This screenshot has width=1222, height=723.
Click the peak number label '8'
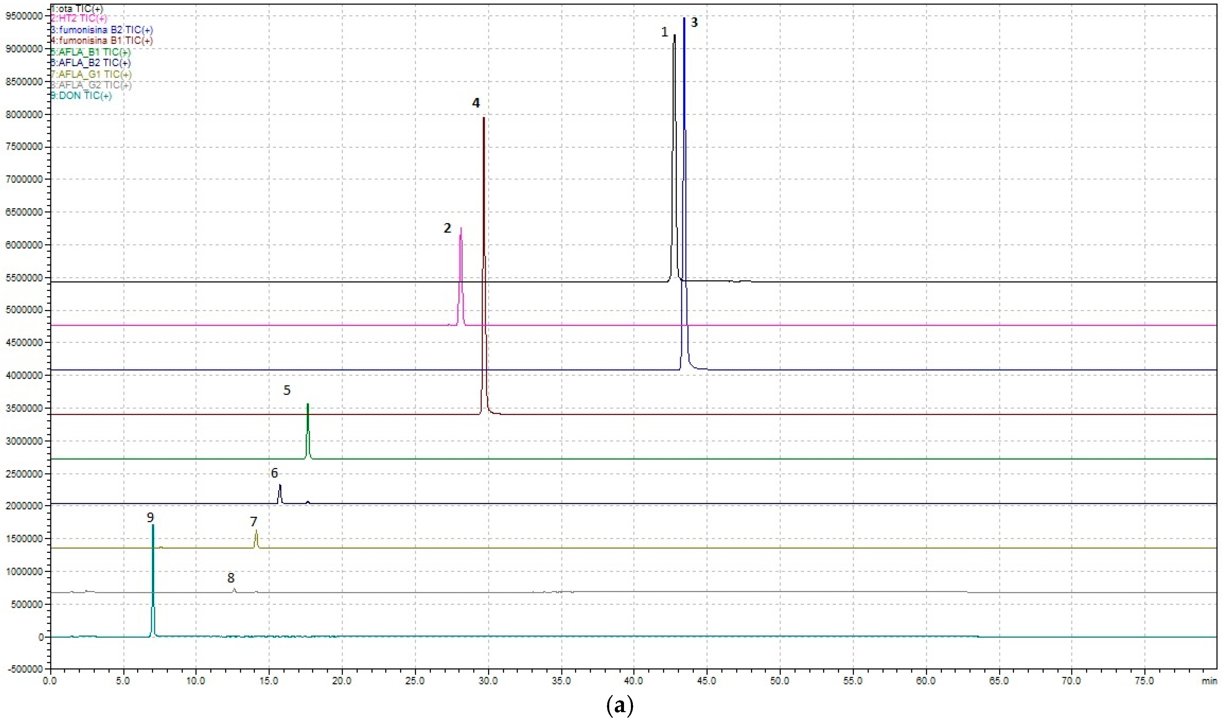click(231, 578)
